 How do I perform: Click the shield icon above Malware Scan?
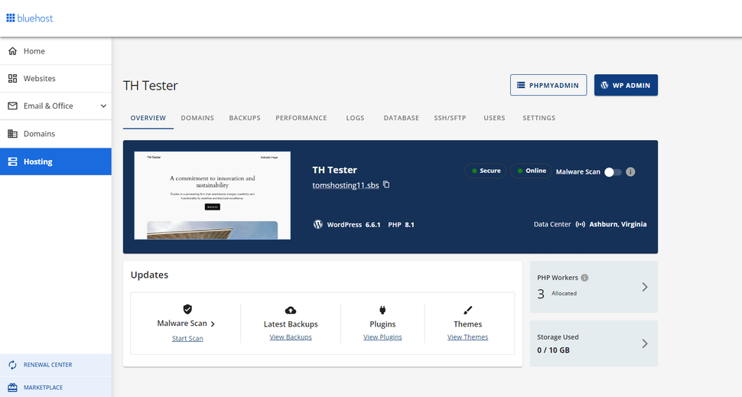pyautogui.click(x=187, y=309)
